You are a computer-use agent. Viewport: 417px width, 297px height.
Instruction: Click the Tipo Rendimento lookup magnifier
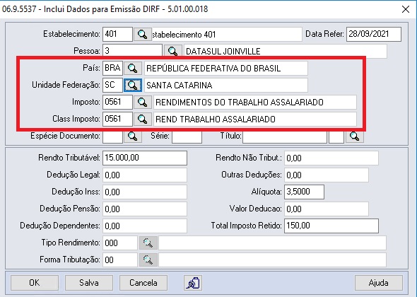tap(148, 243)
